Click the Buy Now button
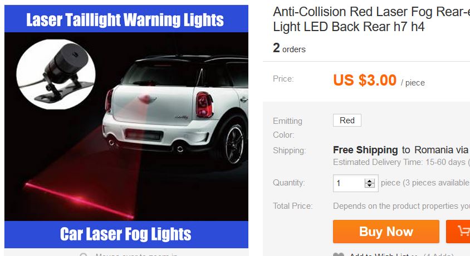This screenshot has width=470, height=256. (386, 232)
